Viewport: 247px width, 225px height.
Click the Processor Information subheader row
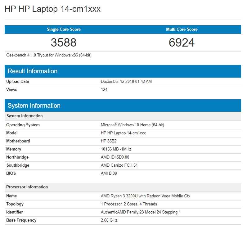tap(27, 187)
